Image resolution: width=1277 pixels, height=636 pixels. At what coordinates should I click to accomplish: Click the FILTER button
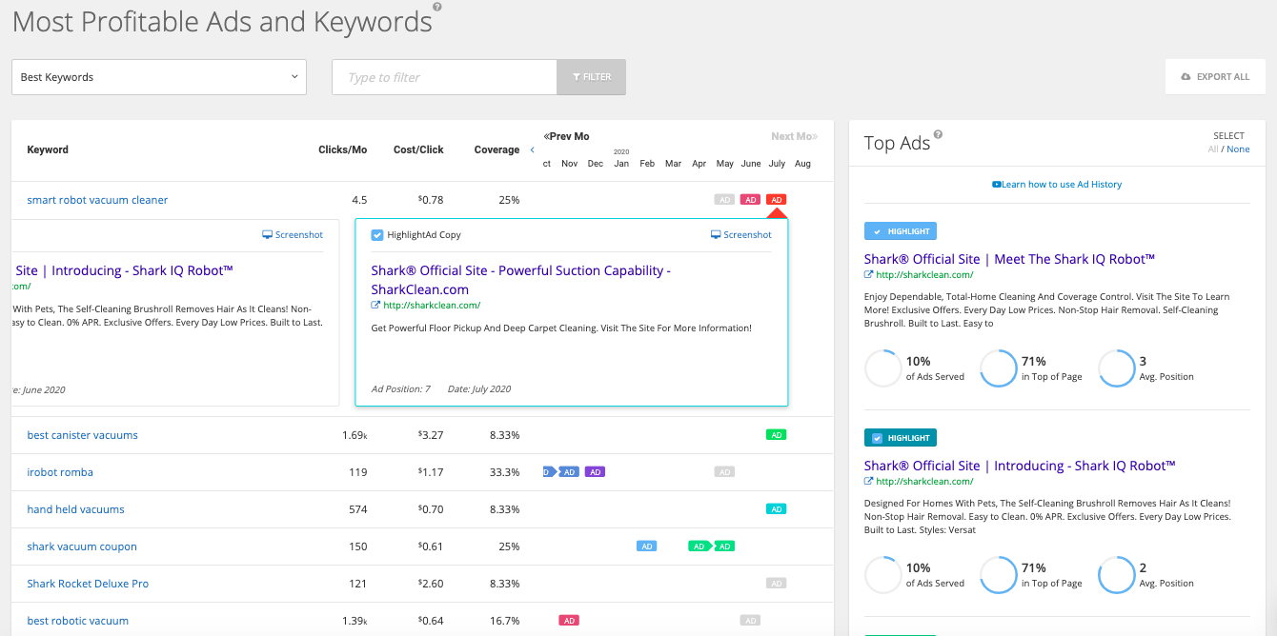(x=592, y=77)
